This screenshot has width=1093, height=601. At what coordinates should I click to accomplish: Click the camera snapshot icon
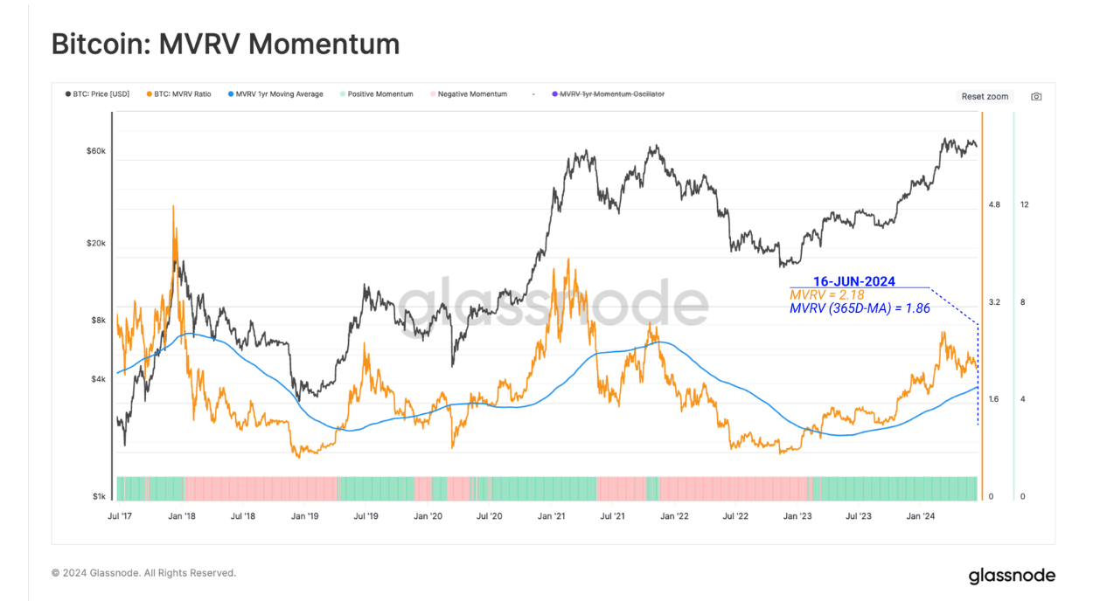click(x=1036, y=97)
